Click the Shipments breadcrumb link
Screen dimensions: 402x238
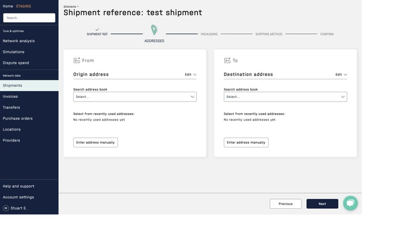coord(70,6)
